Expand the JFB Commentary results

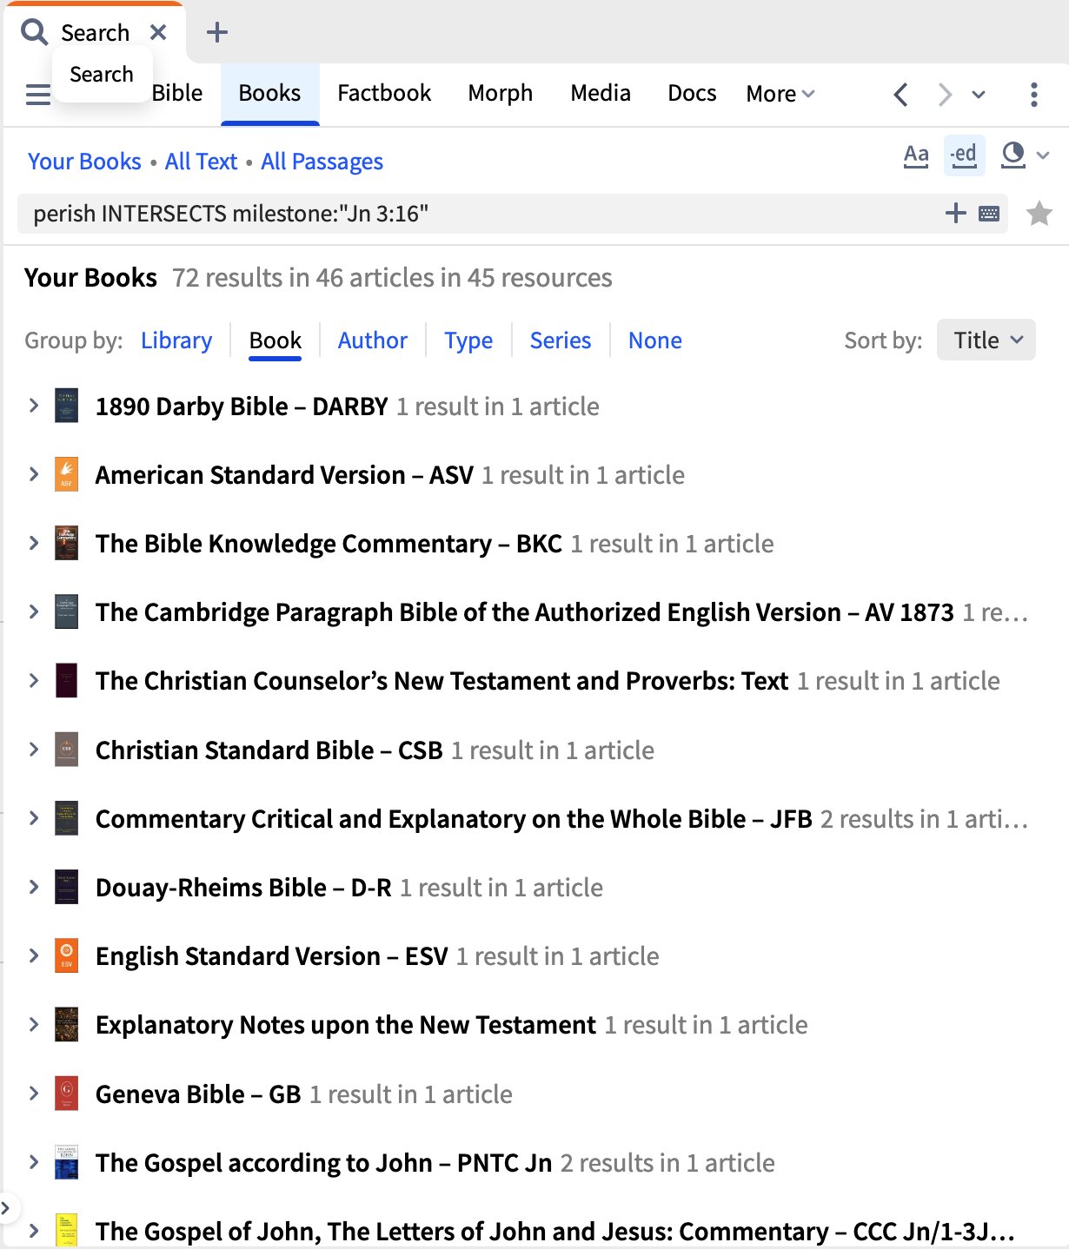[34, 818]
